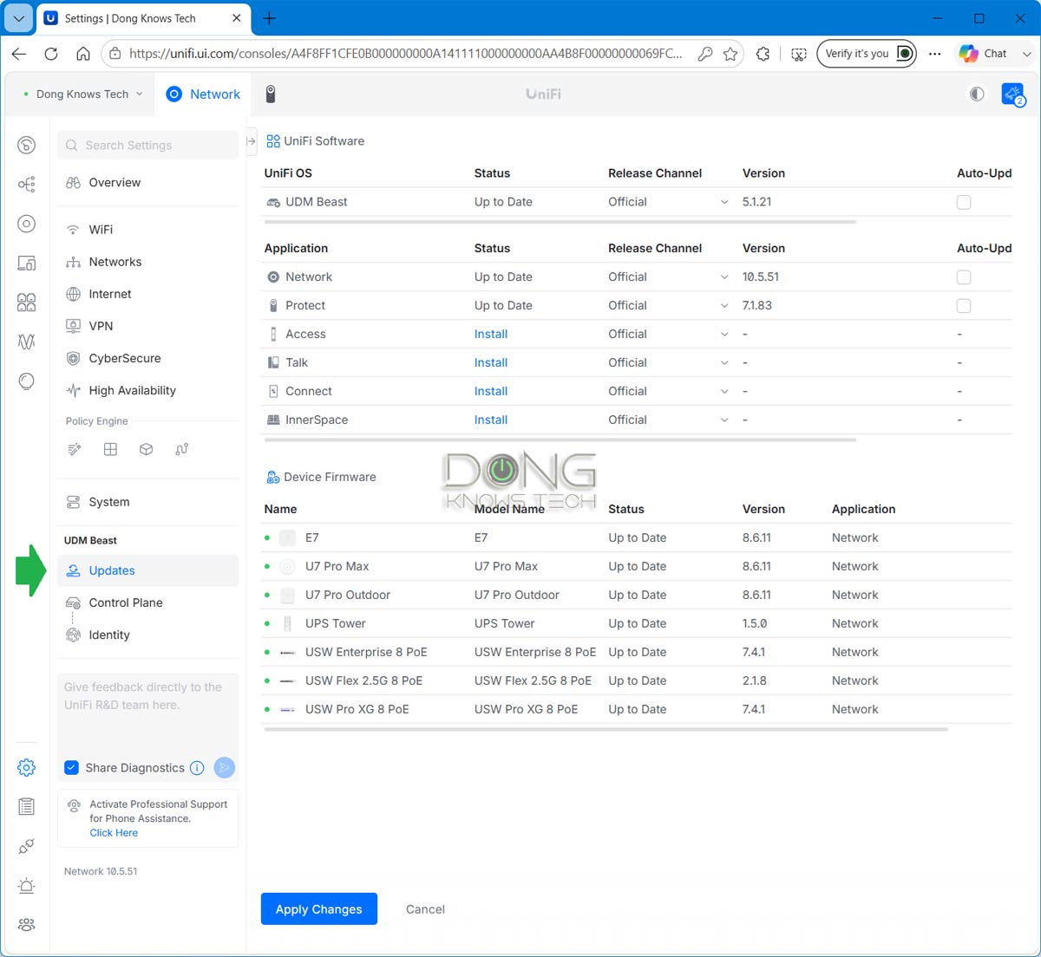Open Overview settings page

point(147,182)
